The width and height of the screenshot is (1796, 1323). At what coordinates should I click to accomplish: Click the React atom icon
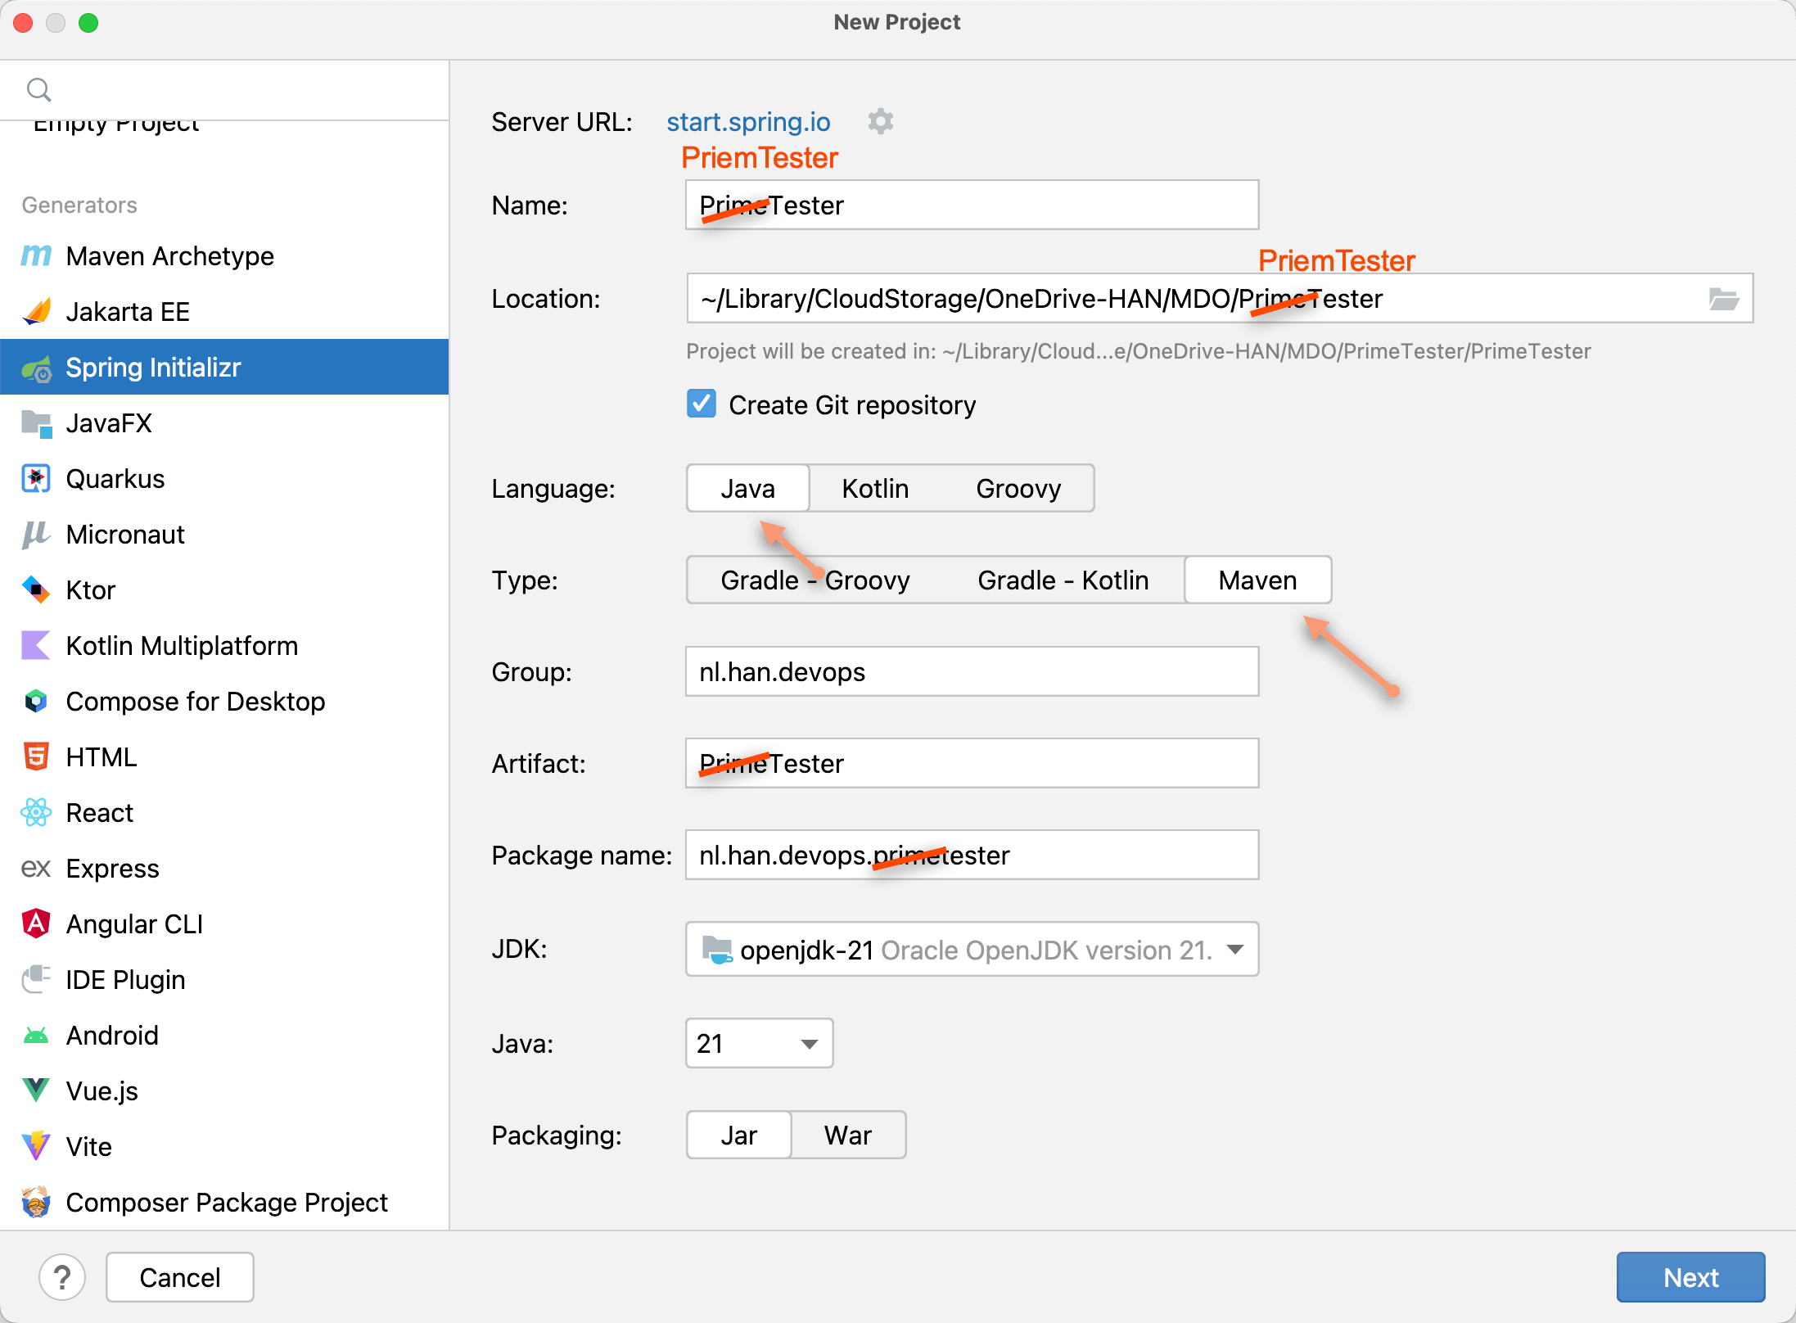[x=36, y=813]
